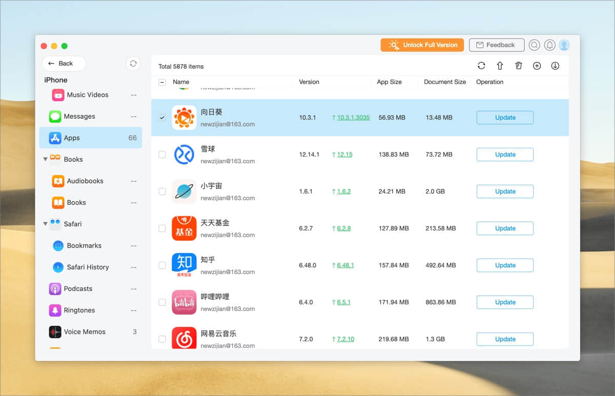Click the 10.3.1.3035 new version link

point(353,118)
